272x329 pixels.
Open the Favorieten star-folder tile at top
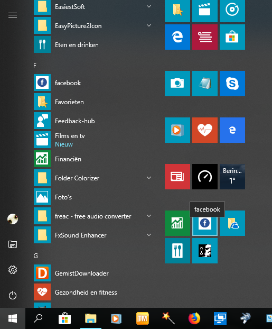click(177, 11)
